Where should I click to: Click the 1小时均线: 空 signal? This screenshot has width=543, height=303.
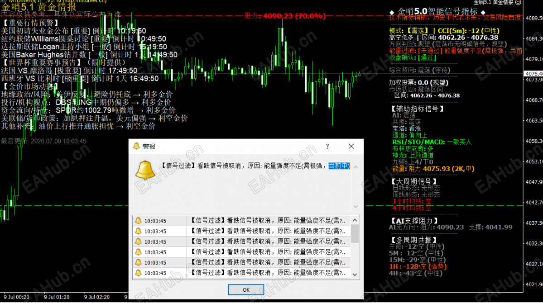[412, 201]
